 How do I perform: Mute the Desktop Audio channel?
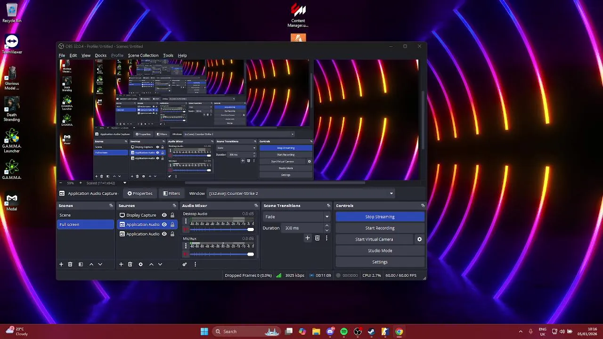pyautogui.click(x=186, y=230)
